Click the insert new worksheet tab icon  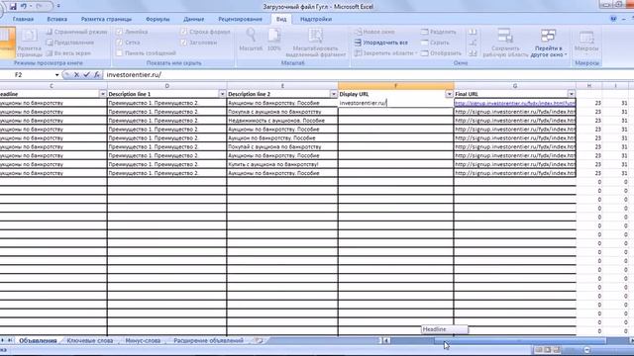coord(259,340)
